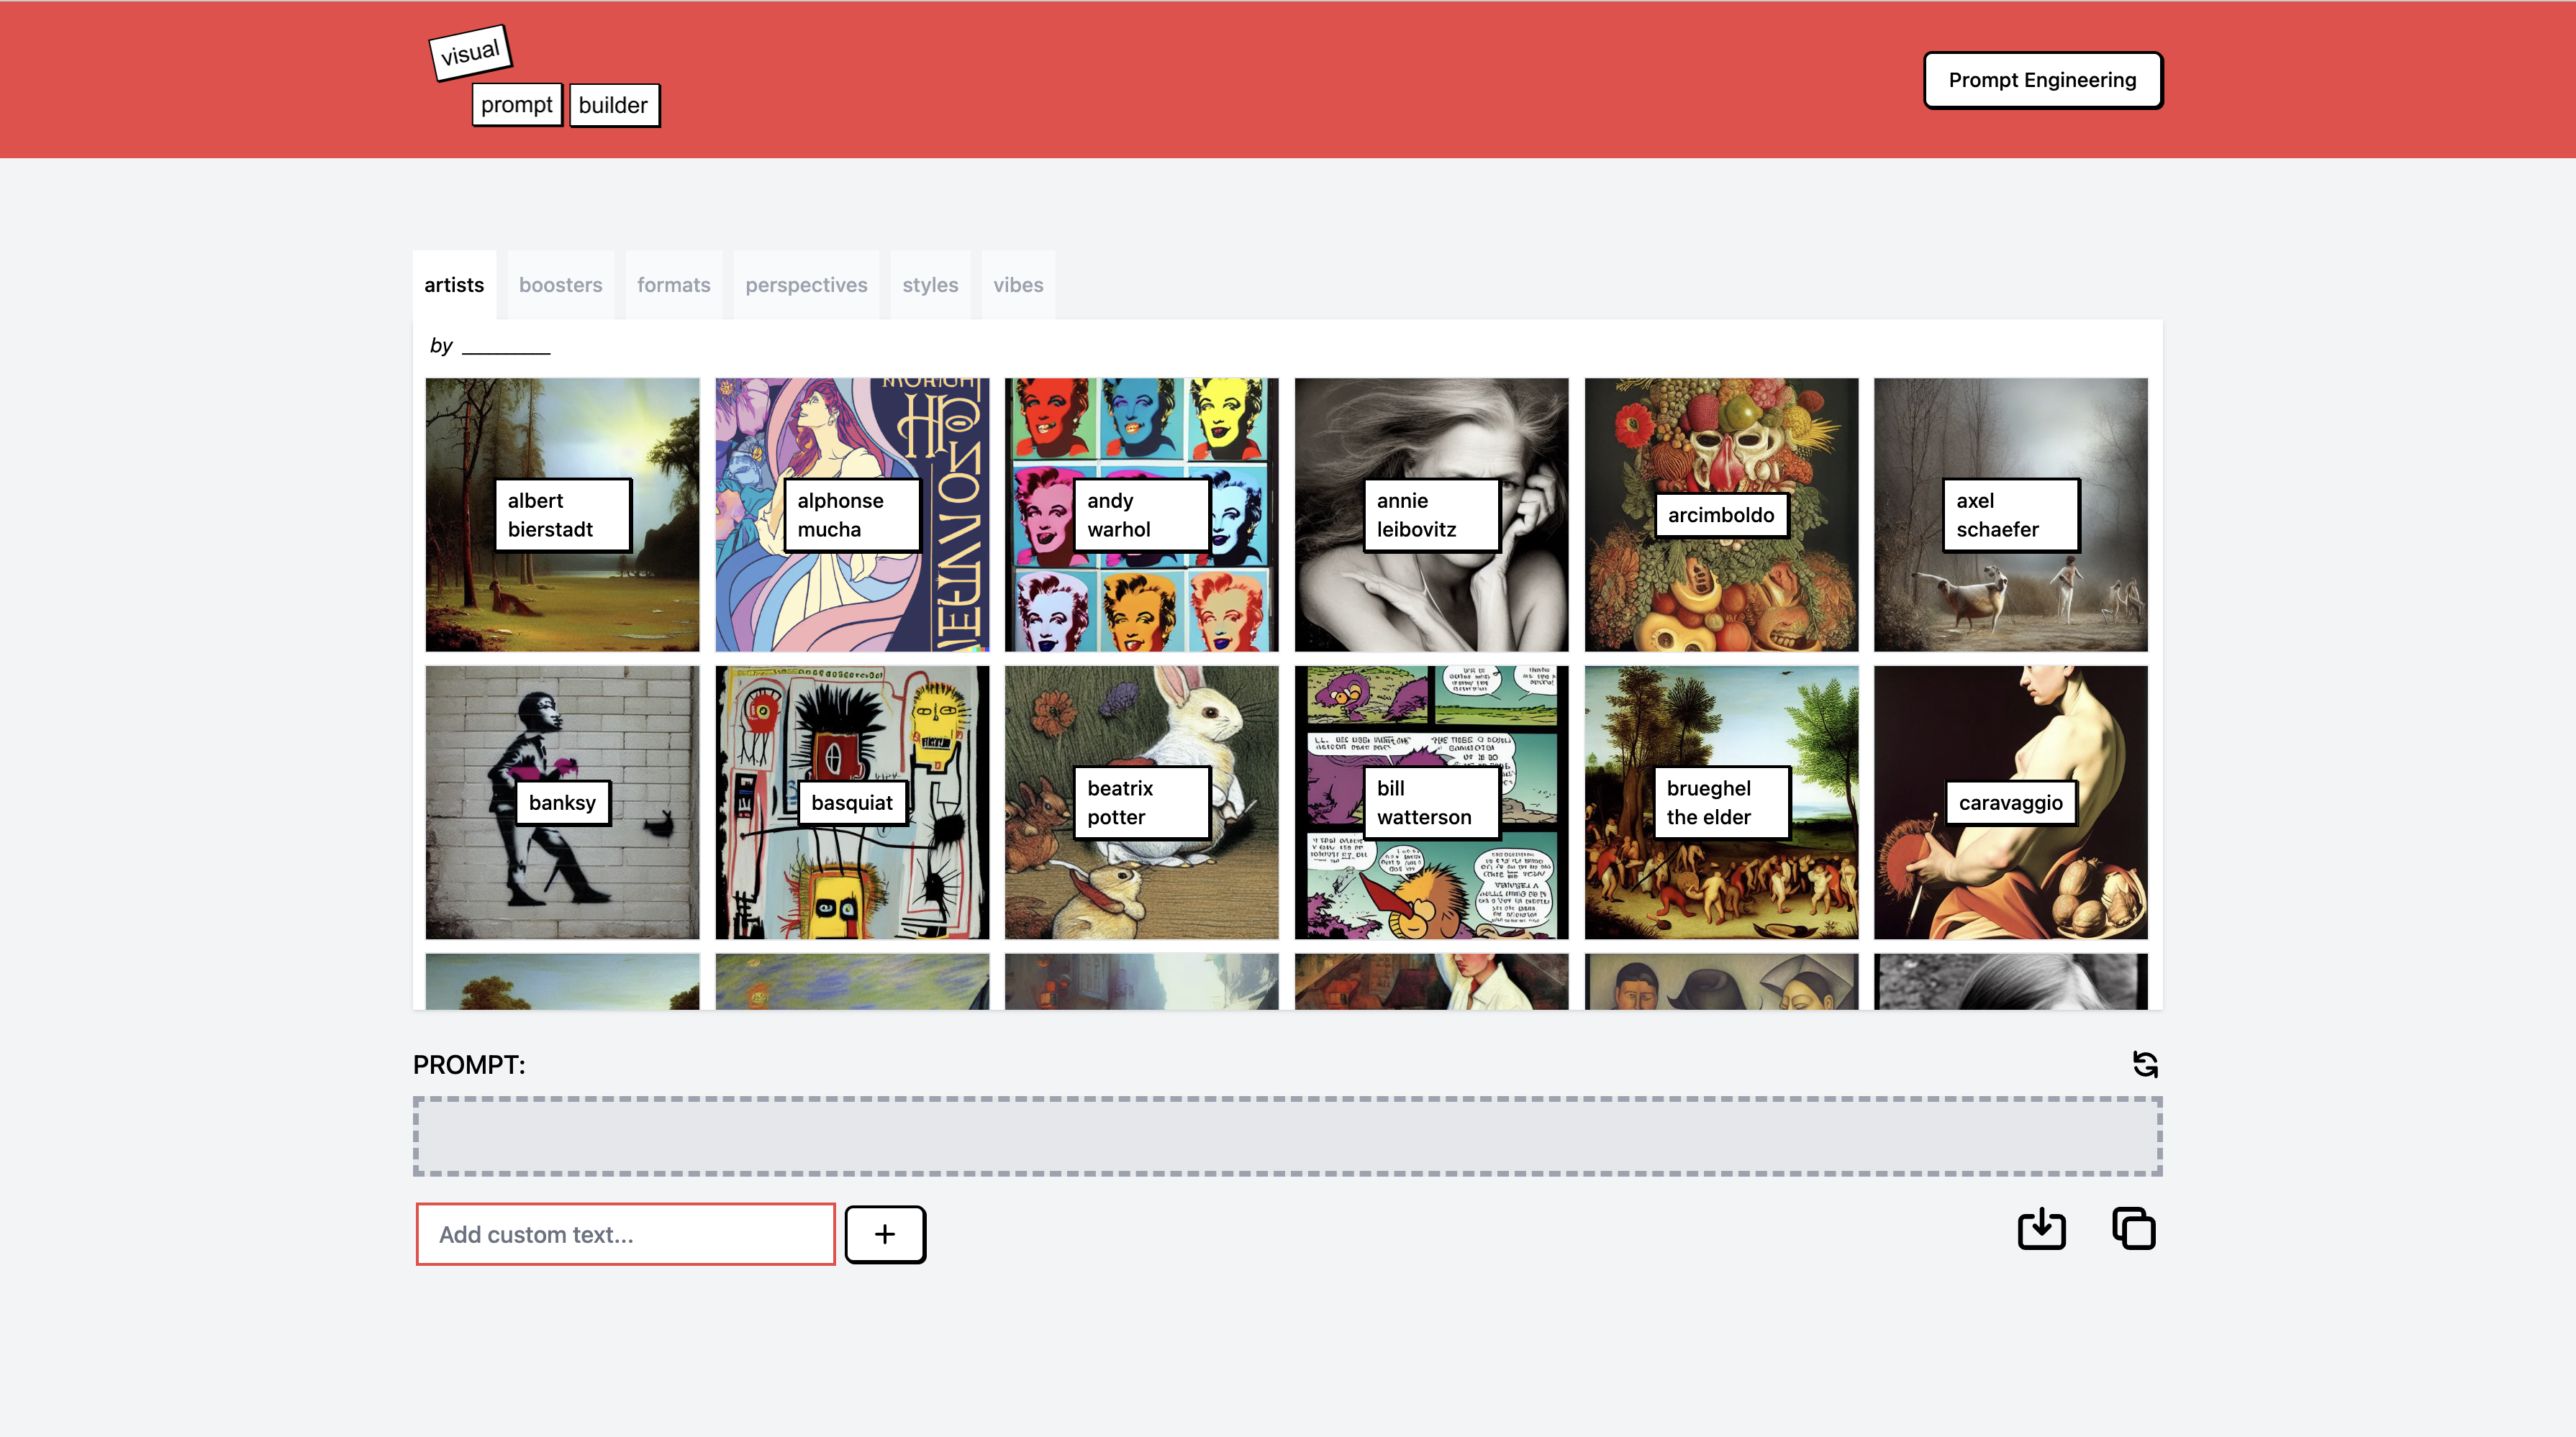Screen dimensions: 2576x1437
Task: Select the bill watterson comic thumbnail
Action: click(x=1431, y=803)
